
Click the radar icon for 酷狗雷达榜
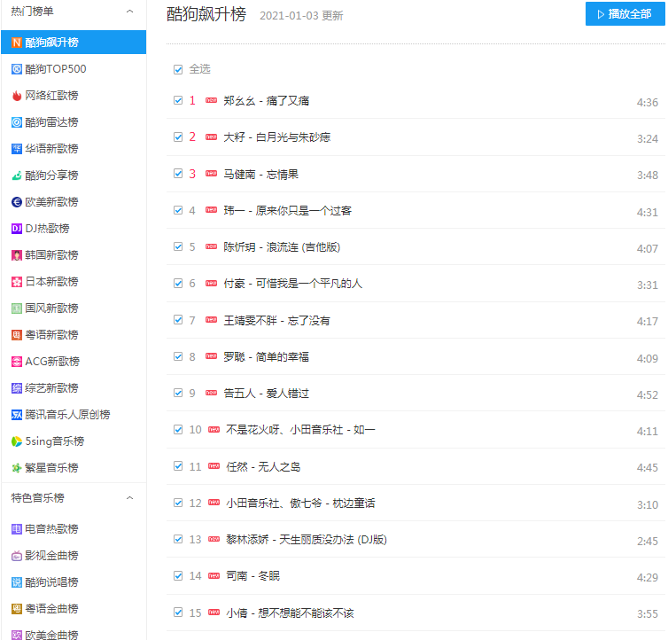(16, 122)
